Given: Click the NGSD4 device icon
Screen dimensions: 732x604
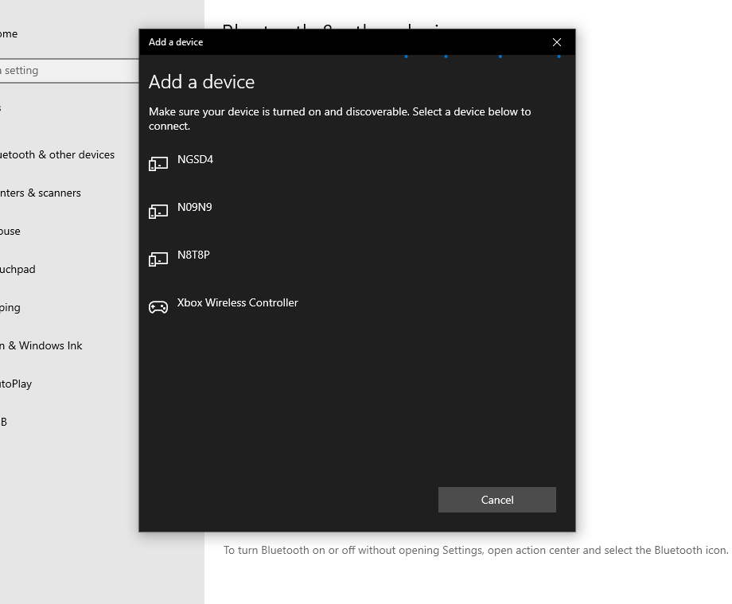Looking at the screenshot, I should coord(158,164).
